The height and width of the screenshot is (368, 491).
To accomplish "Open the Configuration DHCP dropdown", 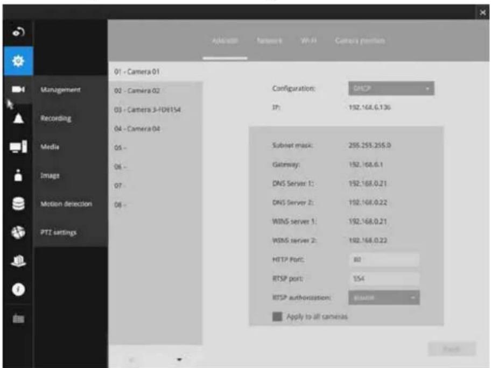I will pos(391,89).
